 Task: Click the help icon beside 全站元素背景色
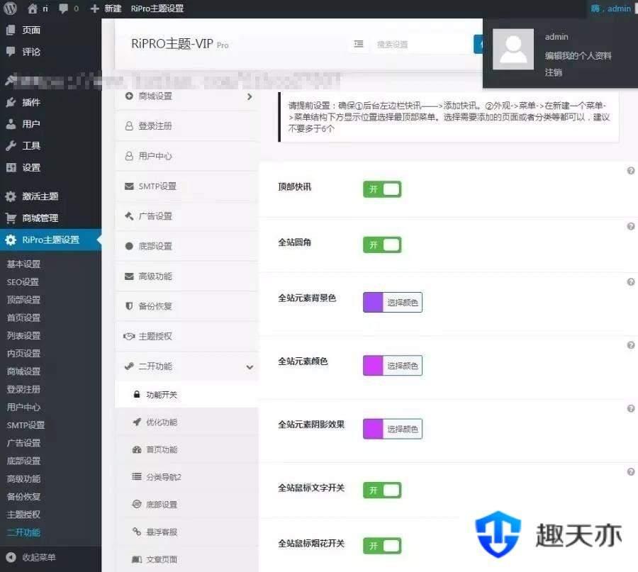(x=631, y=282)
